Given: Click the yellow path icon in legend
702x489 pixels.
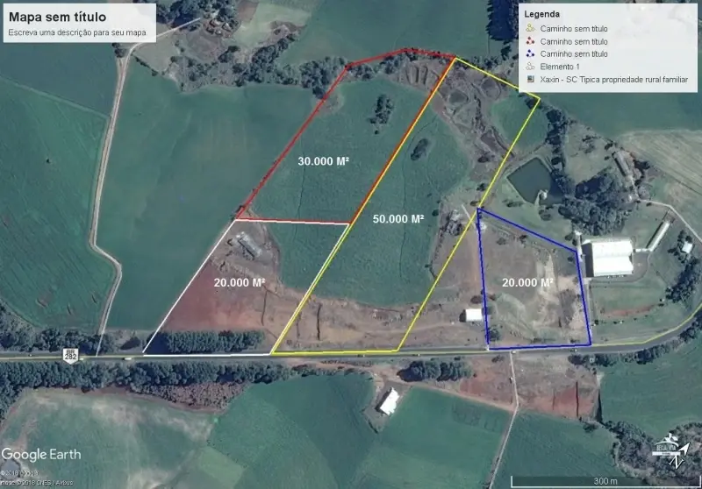Looking at the screenshot, I should tap(530, 29).
